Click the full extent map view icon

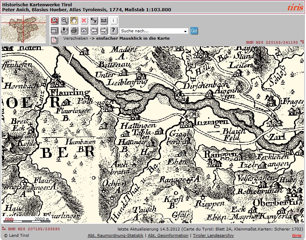pos(54,30)
